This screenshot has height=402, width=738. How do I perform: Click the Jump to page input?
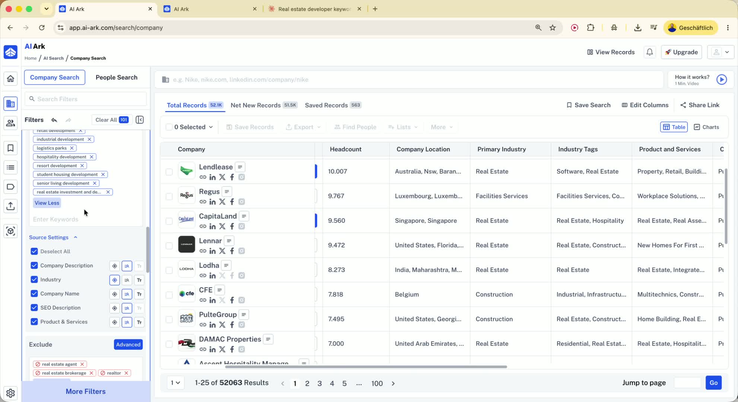687,383
